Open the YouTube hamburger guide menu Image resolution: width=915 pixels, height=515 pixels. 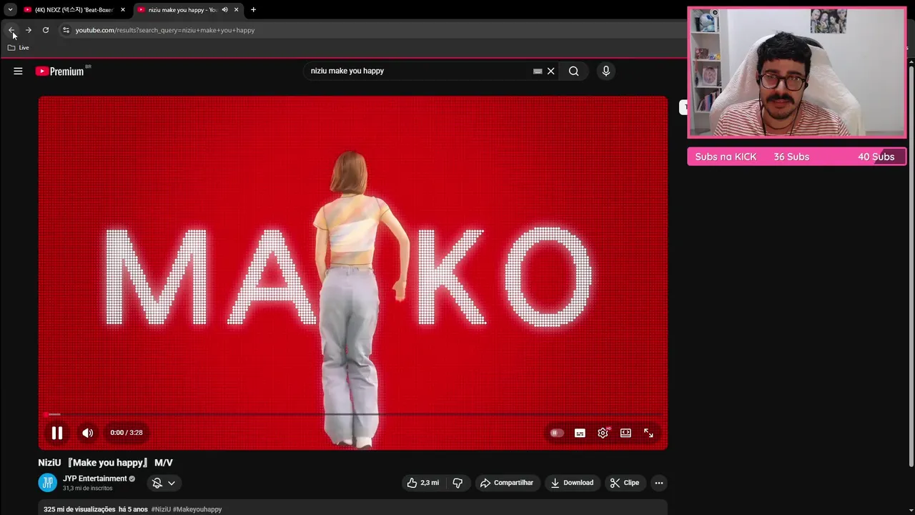tap(18, 71)
